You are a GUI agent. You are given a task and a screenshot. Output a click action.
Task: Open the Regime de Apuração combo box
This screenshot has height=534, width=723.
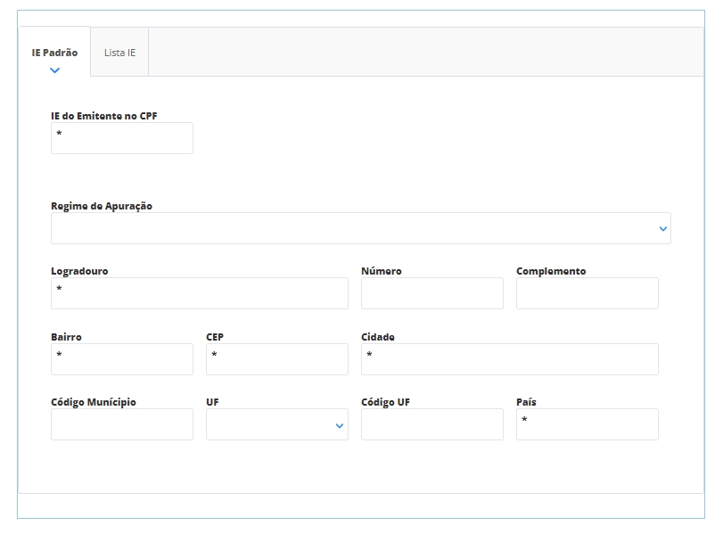[360, 228]
